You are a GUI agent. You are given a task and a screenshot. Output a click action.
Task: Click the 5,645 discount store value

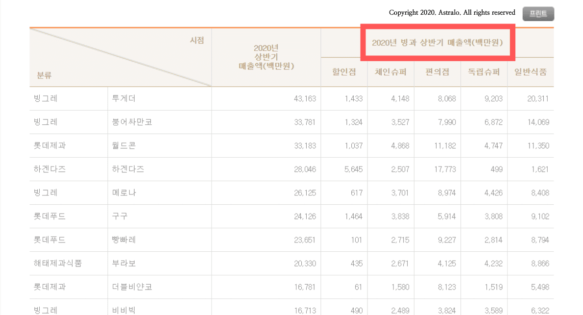(x=354, y=169)
